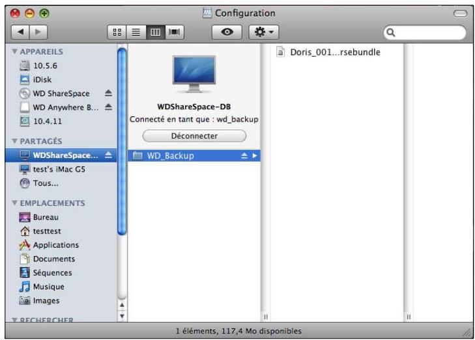Image resolution: width=475 pixels, height=340 pixels.
Task: Open Applications folder icon
Action: 25,245
